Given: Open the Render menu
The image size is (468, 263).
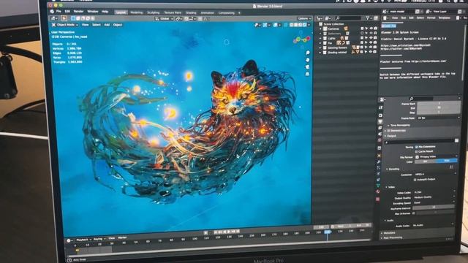Looking at the screenshot, I should coord(78,12).
